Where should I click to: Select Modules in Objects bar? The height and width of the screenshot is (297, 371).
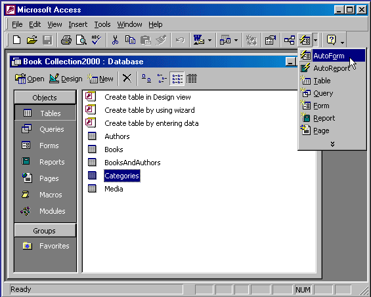pos(45,211)
